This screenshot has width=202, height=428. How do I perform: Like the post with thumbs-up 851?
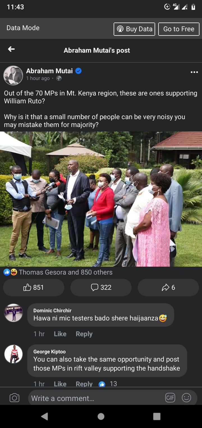click(34, 287)
